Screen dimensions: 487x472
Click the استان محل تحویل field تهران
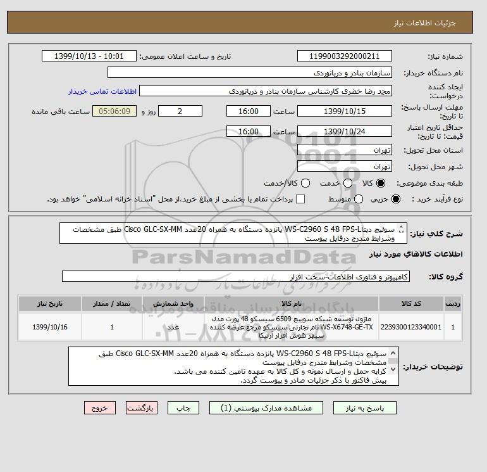pos(345,150)
